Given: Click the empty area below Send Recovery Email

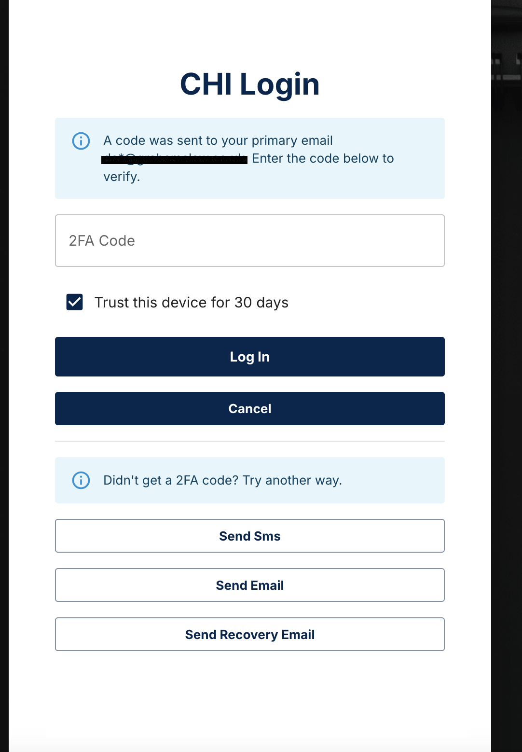Looking at the screenshot, I should point(250,700).
